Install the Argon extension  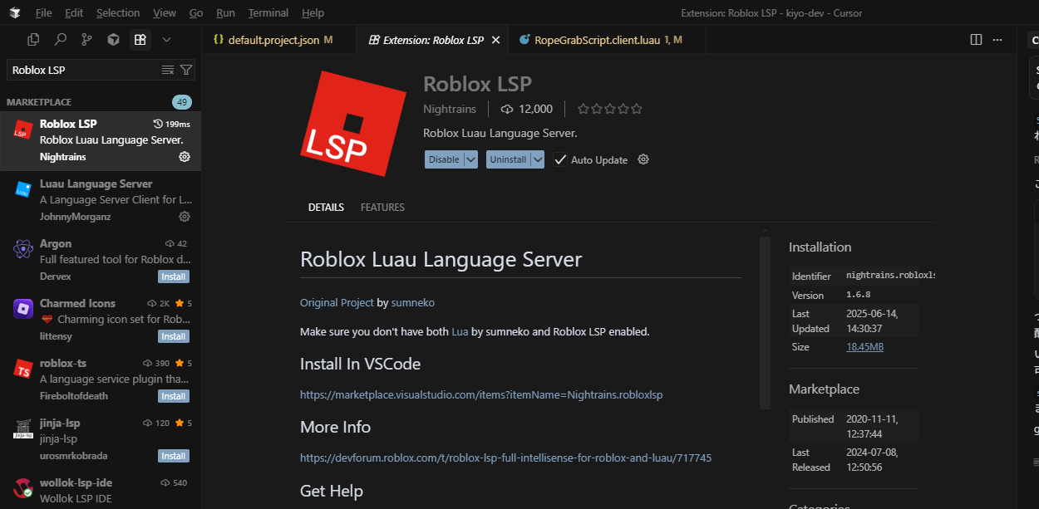point(173,276)
